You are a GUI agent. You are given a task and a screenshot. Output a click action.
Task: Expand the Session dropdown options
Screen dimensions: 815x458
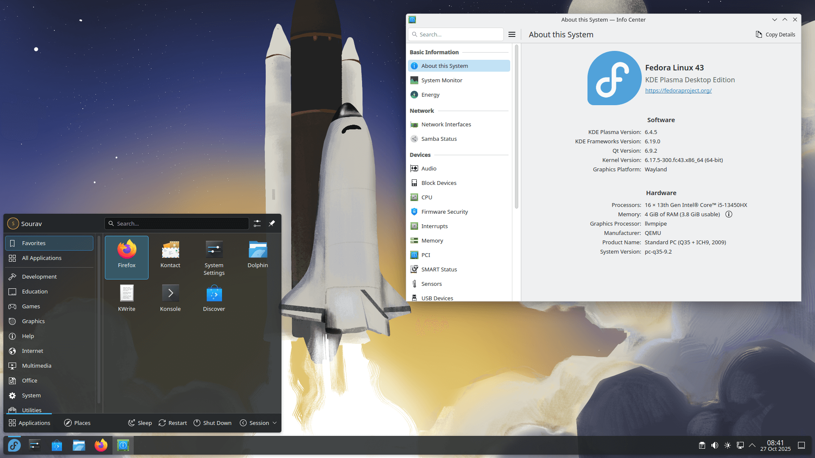(259, 423)
